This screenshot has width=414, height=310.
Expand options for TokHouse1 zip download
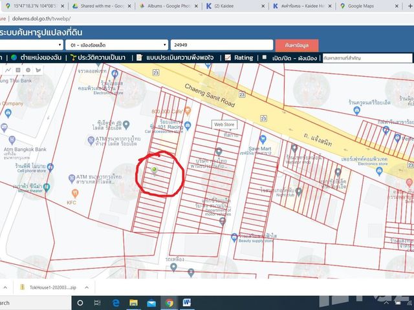87,287
